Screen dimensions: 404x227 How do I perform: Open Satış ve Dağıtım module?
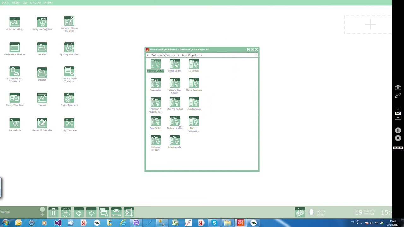(42, 24)
